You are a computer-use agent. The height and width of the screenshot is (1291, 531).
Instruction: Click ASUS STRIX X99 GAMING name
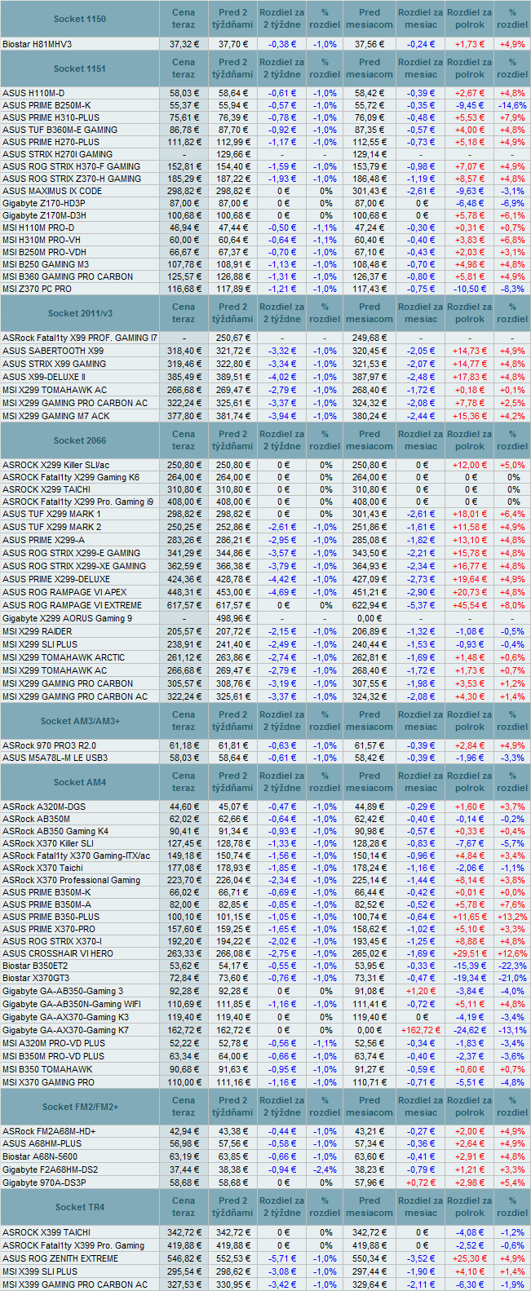click(x=55, y=364)
